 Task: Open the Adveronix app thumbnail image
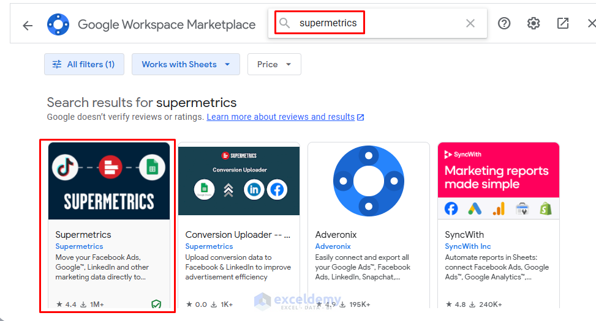[369, 181]
